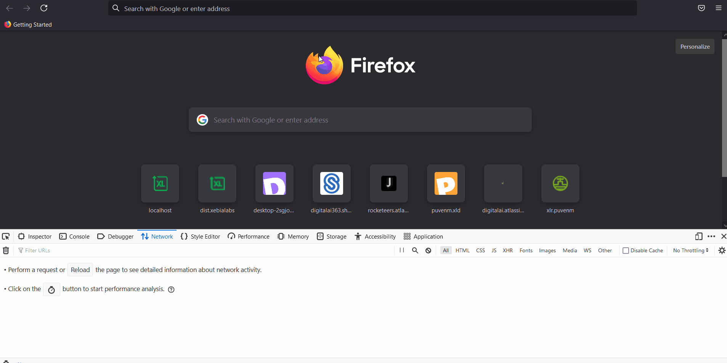Select the All request filter

[446, 250]
